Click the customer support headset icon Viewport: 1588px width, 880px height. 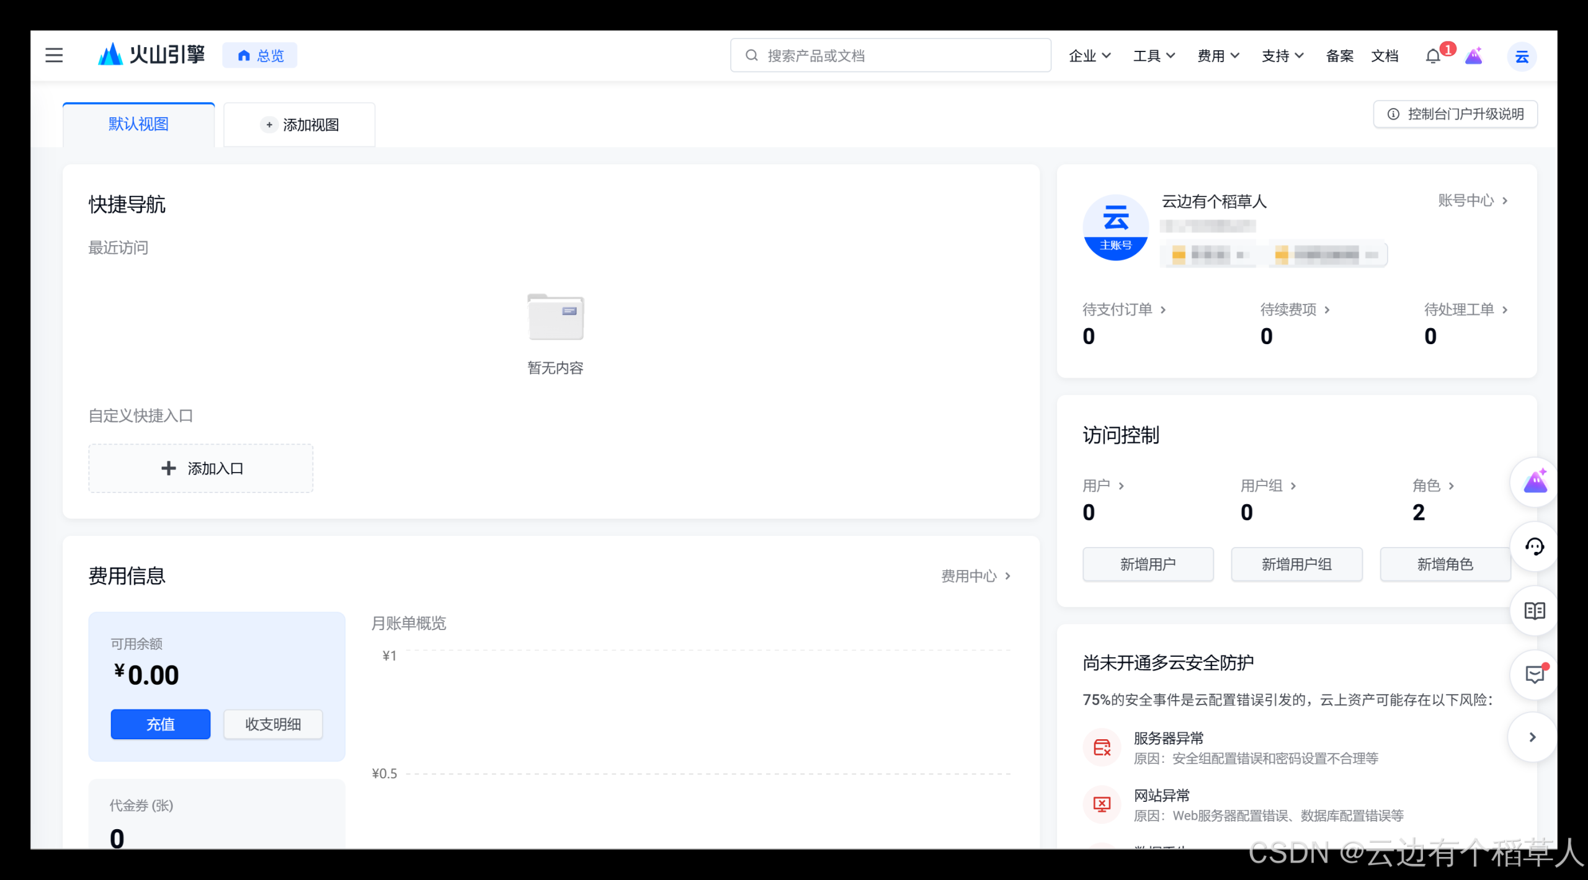coord(1534,546)
